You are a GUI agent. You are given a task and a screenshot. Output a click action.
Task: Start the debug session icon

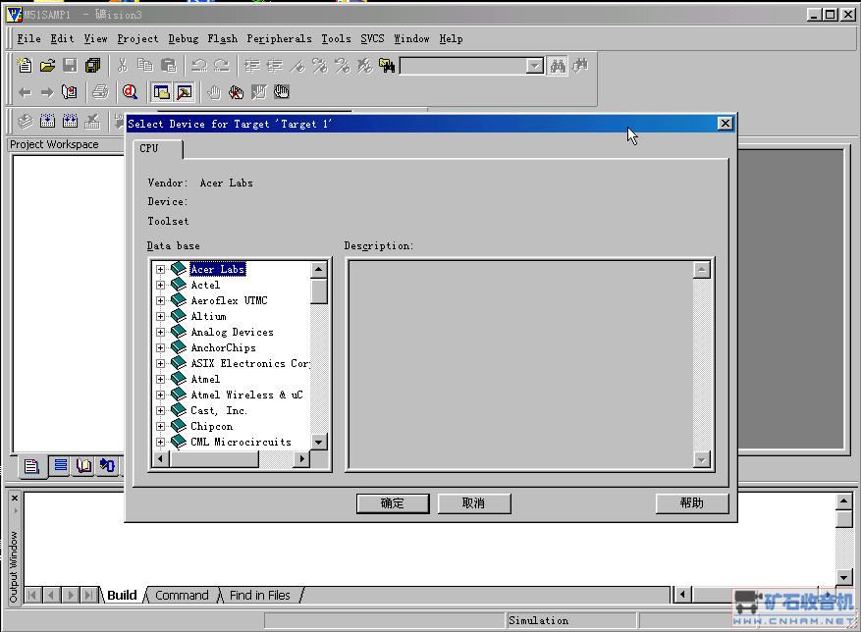click(130, 92)
